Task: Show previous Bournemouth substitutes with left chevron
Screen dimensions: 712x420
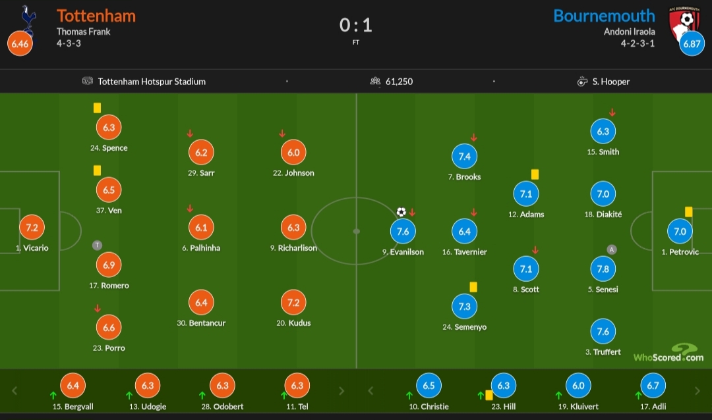Action: click(371, 390)
